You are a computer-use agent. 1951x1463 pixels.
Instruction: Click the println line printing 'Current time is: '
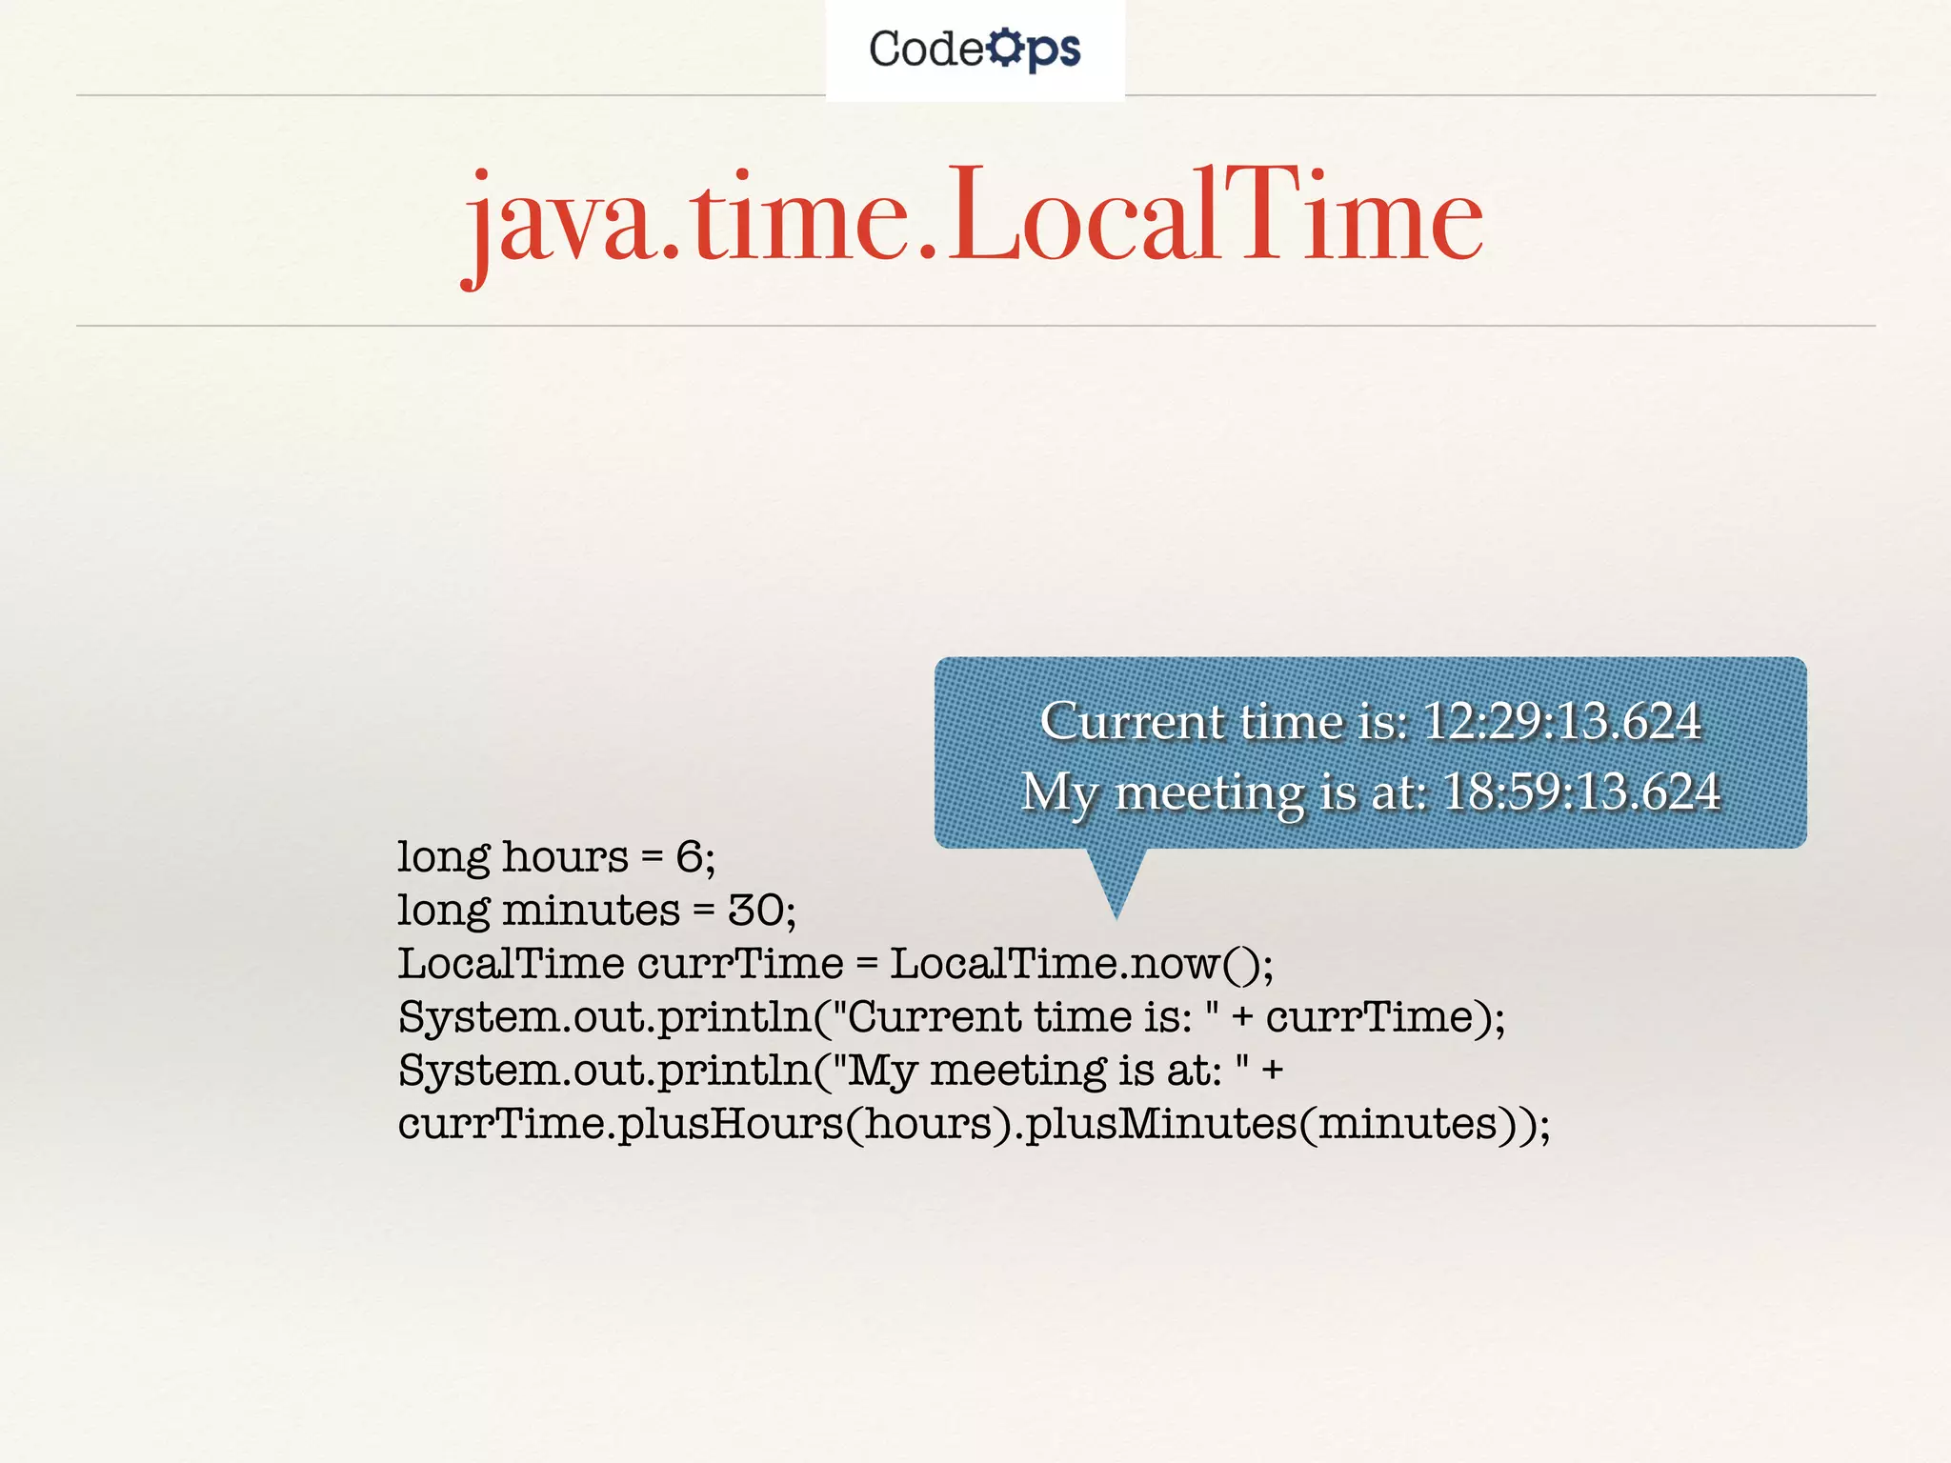(x=952, y=1016)
